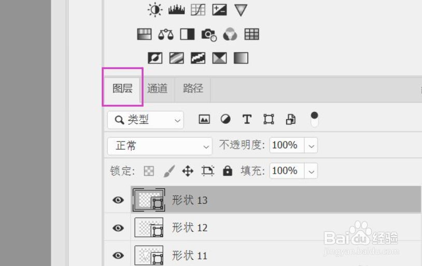Viewport: 422px width, 266px height.
Task: Select the 形状 12 layer thumbnail
Action: [x=149, y=228]
